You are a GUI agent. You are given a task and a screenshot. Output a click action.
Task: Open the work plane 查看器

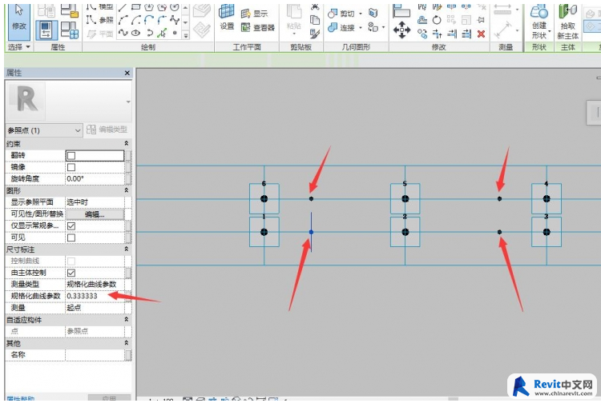[x=257, y=27]
